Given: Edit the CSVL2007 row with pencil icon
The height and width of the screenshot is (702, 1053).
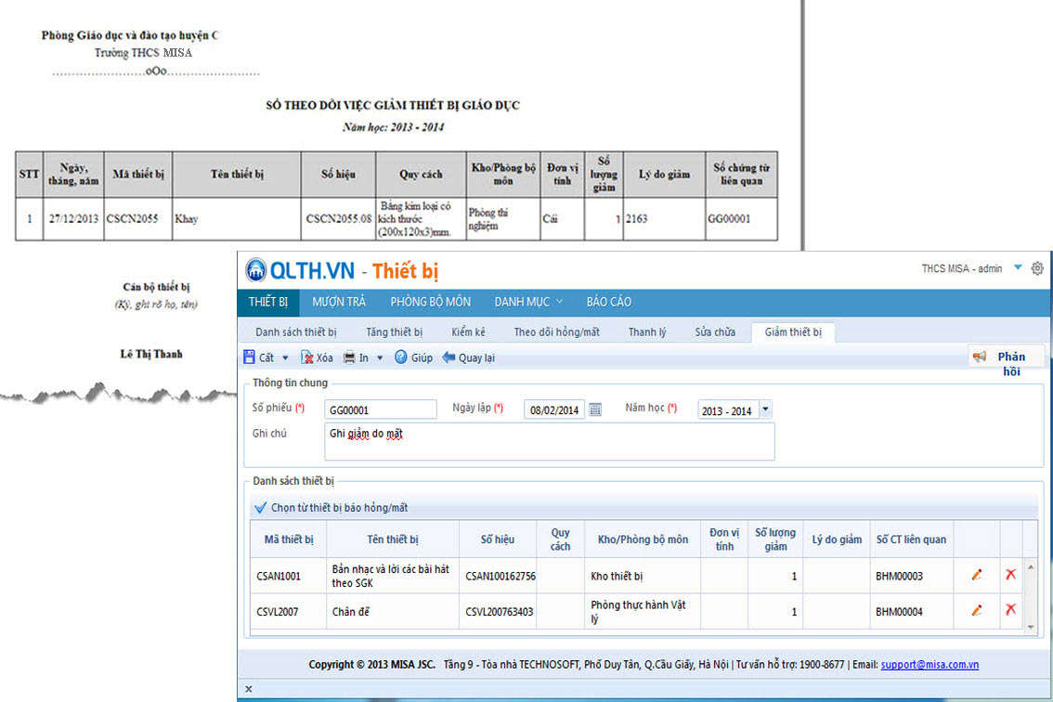Looking at the screenshot, I should point(976,611).
